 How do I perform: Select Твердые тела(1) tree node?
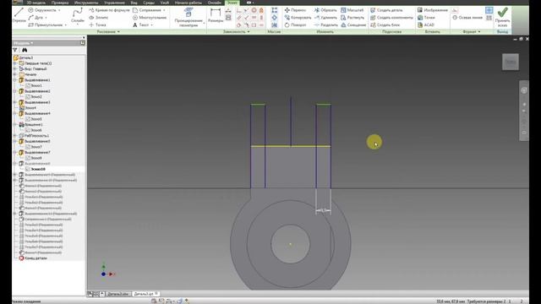click(36, 63)
